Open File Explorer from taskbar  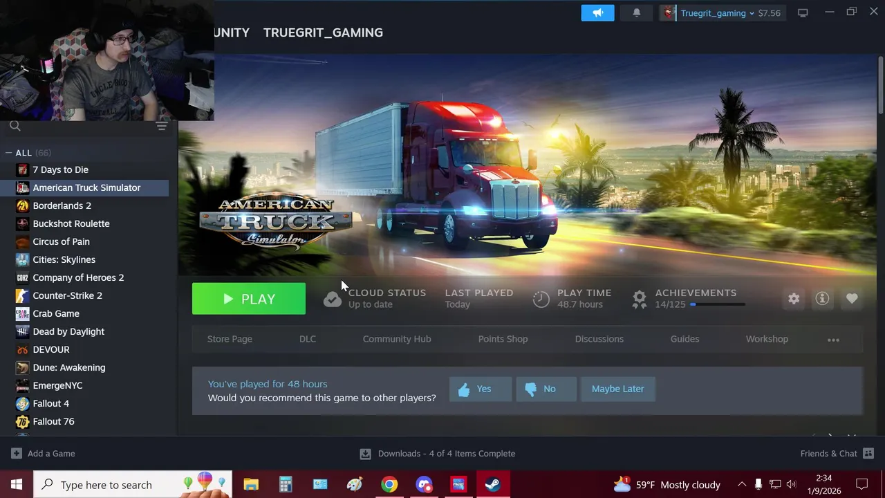pos(251,484)
